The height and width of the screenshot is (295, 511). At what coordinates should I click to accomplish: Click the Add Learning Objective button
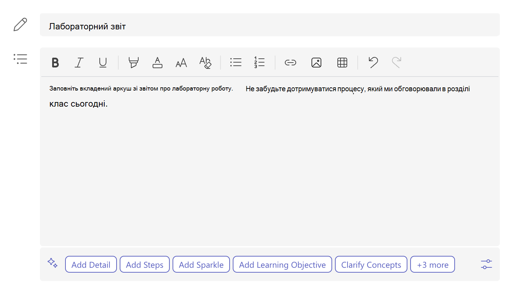(x=282, y=264)
